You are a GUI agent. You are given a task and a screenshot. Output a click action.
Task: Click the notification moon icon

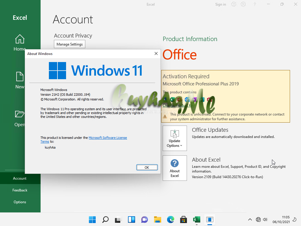point(294,220)
